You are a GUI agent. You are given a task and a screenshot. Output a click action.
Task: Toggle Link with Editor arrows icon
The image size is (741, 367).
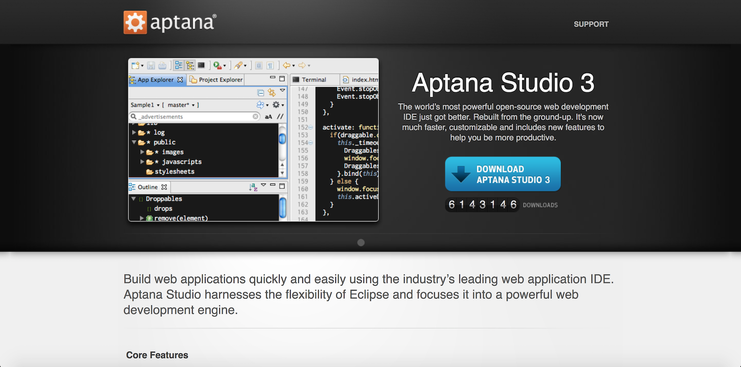click(272, 92)
